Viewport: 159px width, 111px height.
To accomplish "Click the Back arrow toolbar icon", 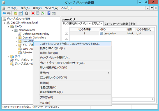I will click(4, 13).
